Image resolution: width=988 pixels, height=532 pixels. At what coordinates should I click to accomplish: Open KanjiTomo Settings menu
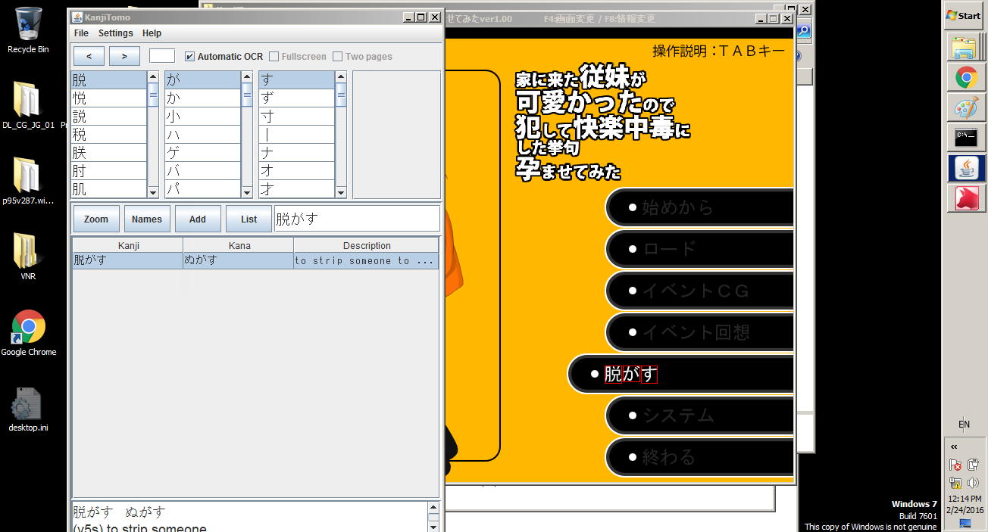click(115, 33)
